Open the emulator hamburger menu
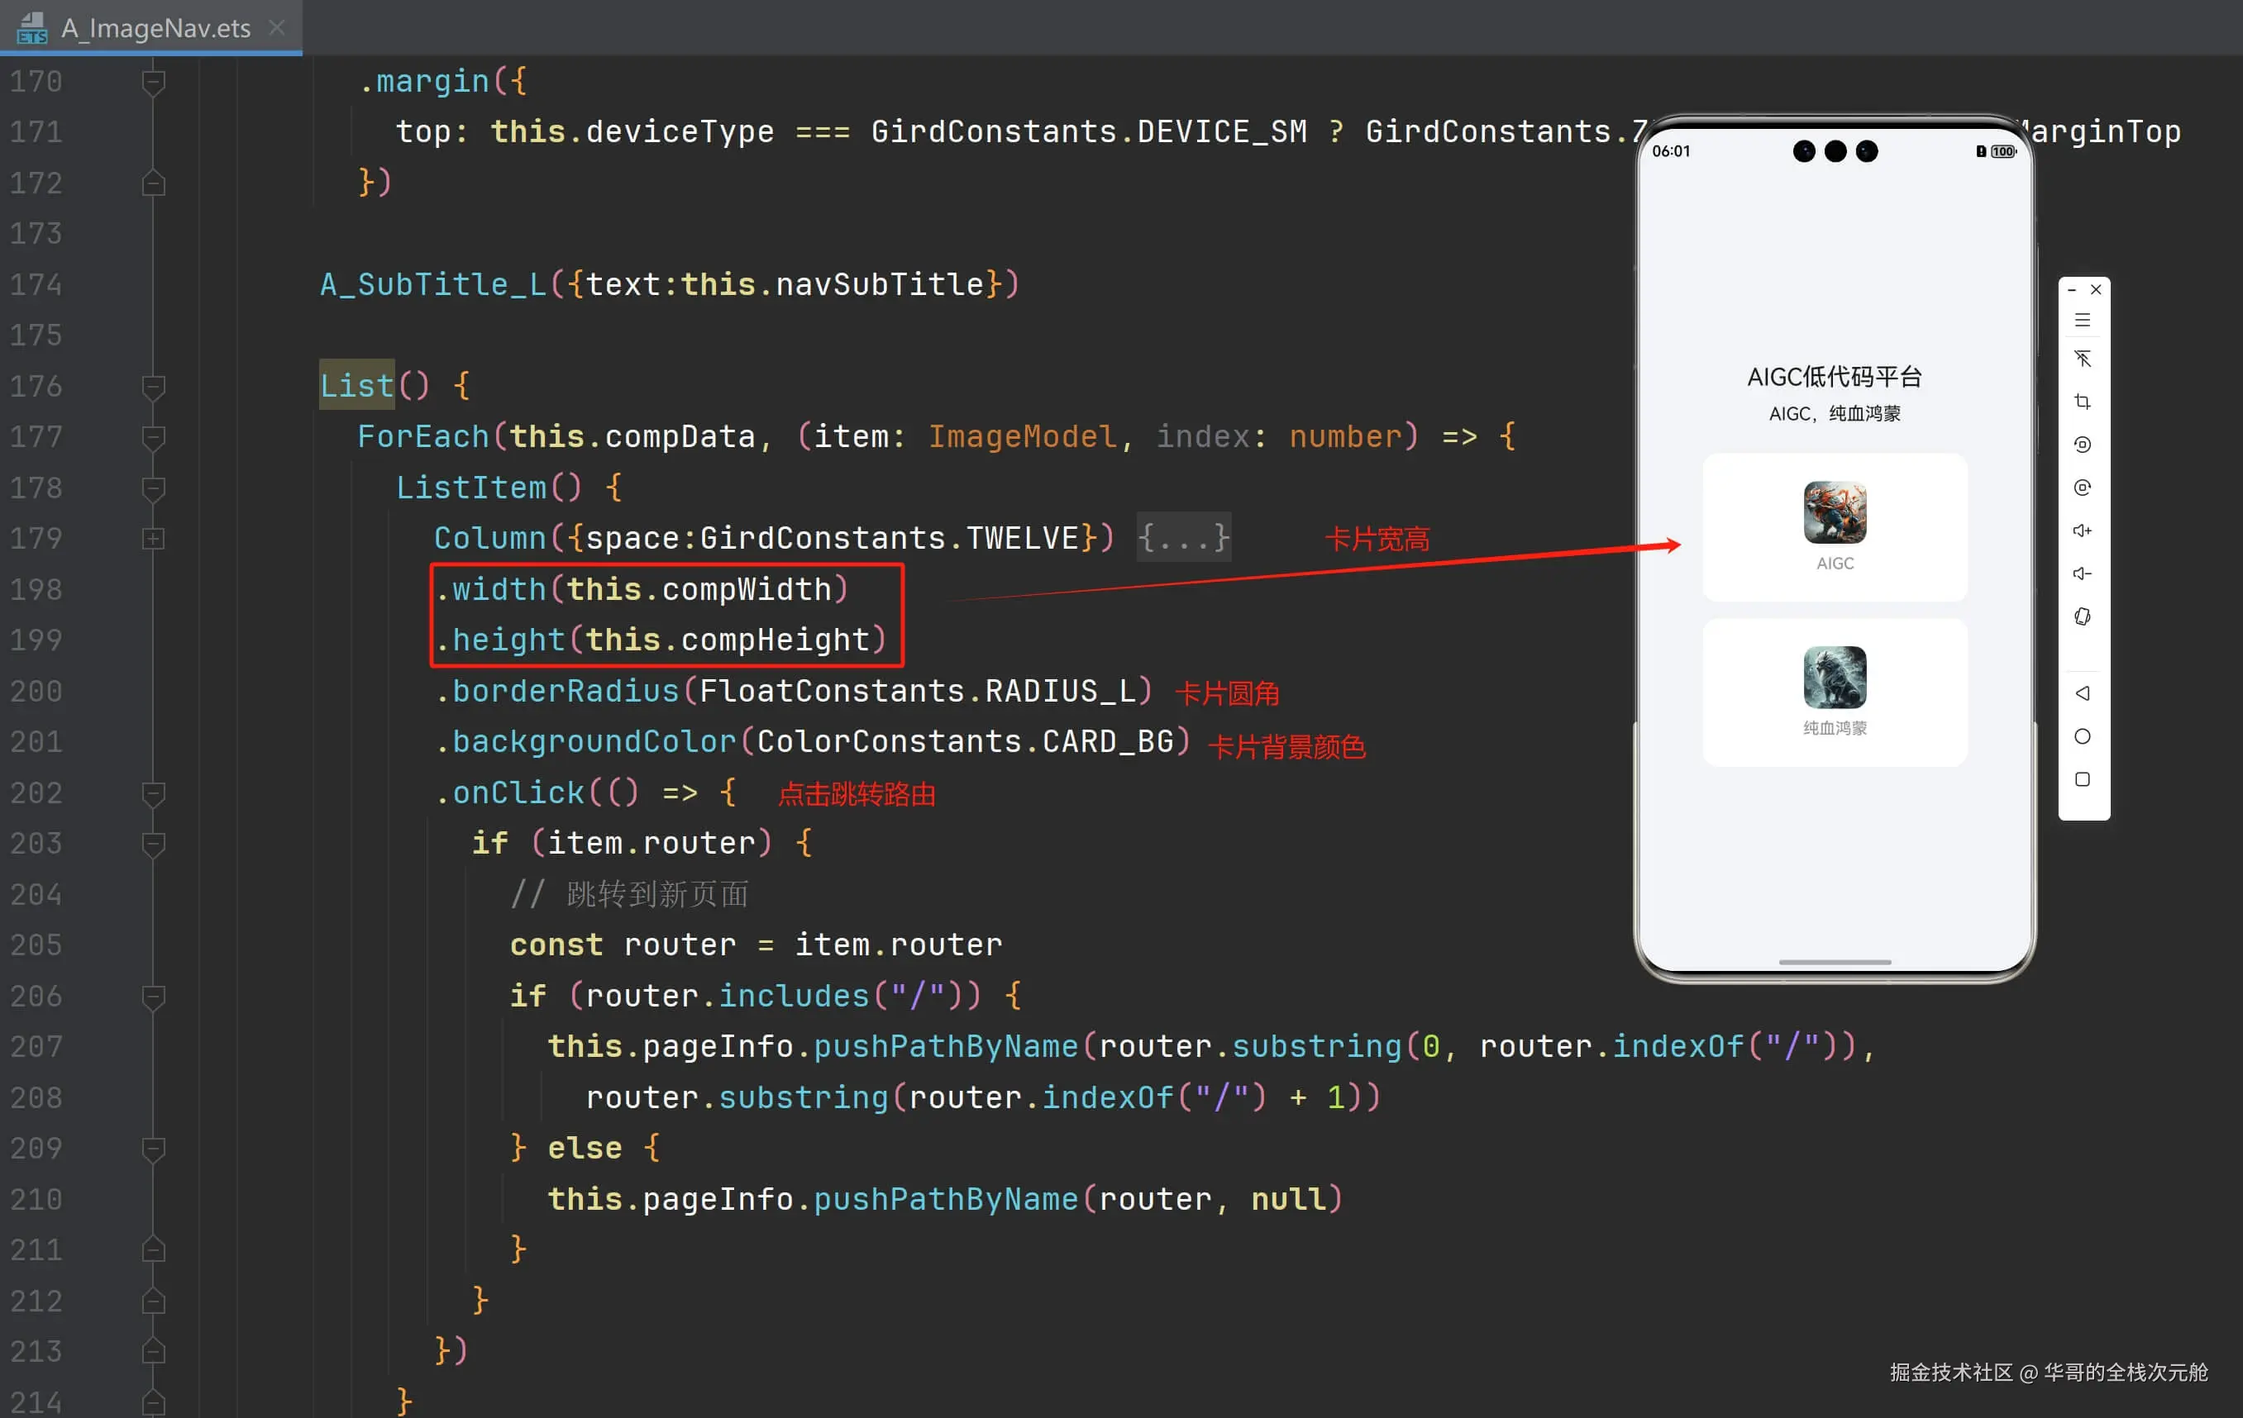Screen dimensions: 2243x1418 2083,321
